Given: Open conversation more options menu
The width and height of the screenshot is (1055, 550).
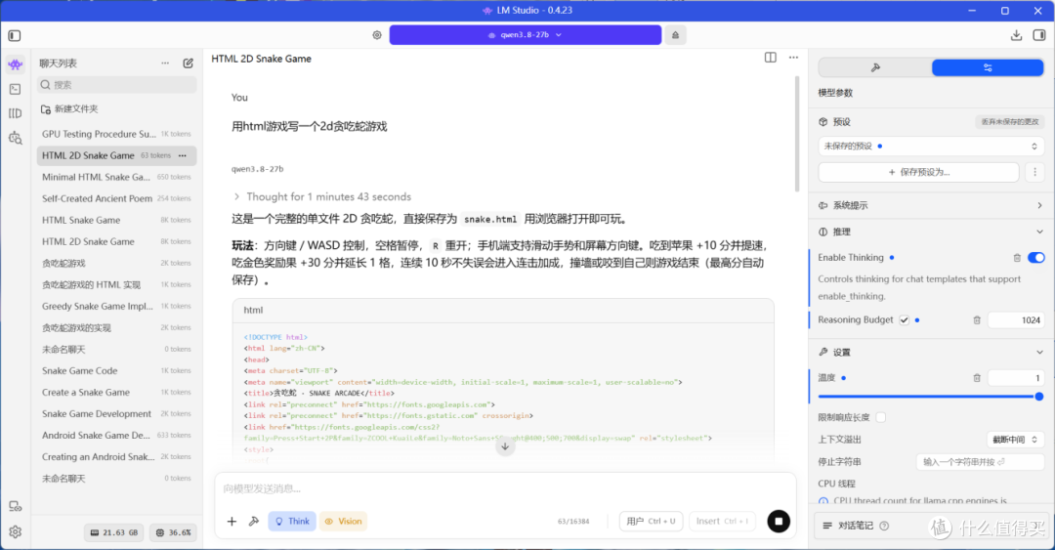Looking at the screenshot, I should tap(794, 58).
